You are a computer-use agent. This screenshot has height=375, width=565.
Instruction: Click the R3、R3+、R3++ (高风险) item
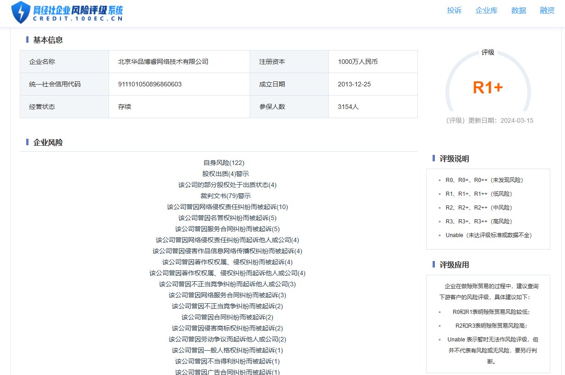[479, 222]
